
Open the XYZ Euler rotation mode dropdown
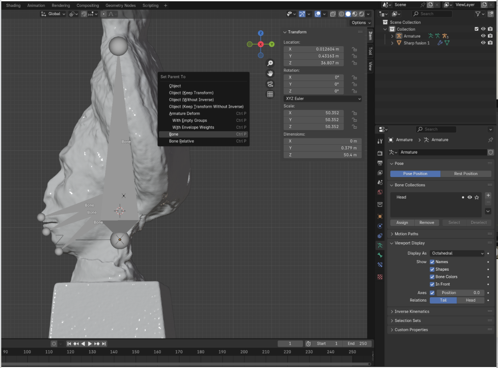pos(322,99)
